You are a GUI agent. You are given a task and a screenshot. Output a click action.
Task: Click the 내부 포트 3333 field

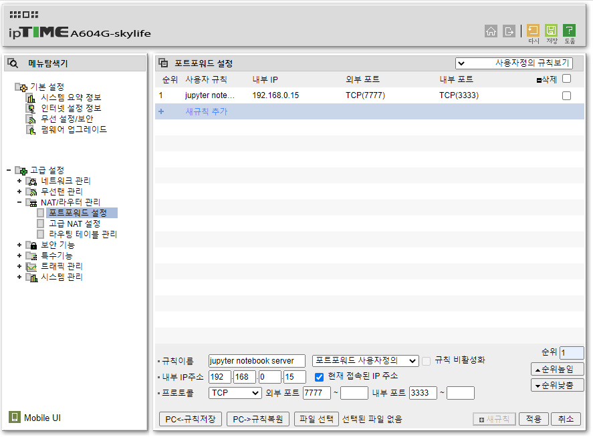[x=423, y=393]
